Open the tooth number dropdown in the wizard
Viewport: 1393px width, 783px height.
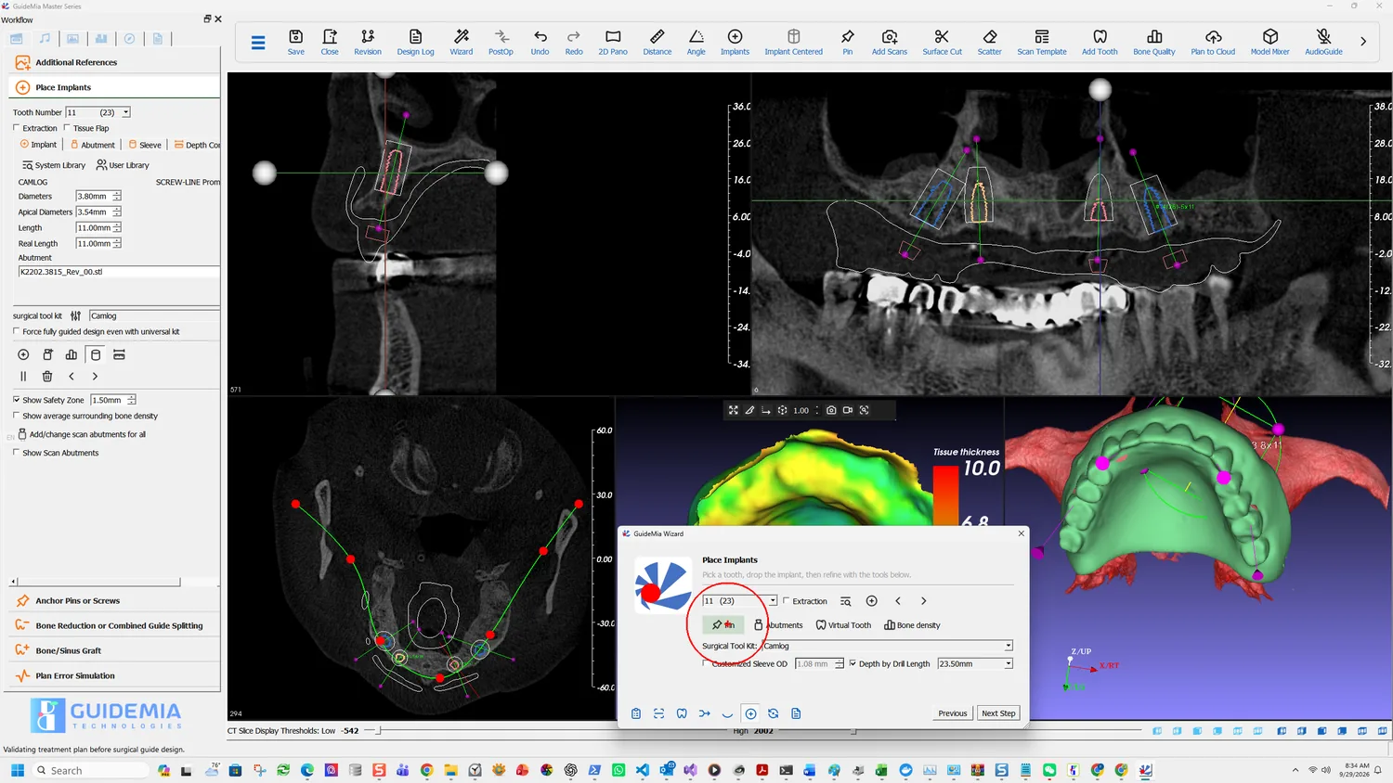coord(773,601)
